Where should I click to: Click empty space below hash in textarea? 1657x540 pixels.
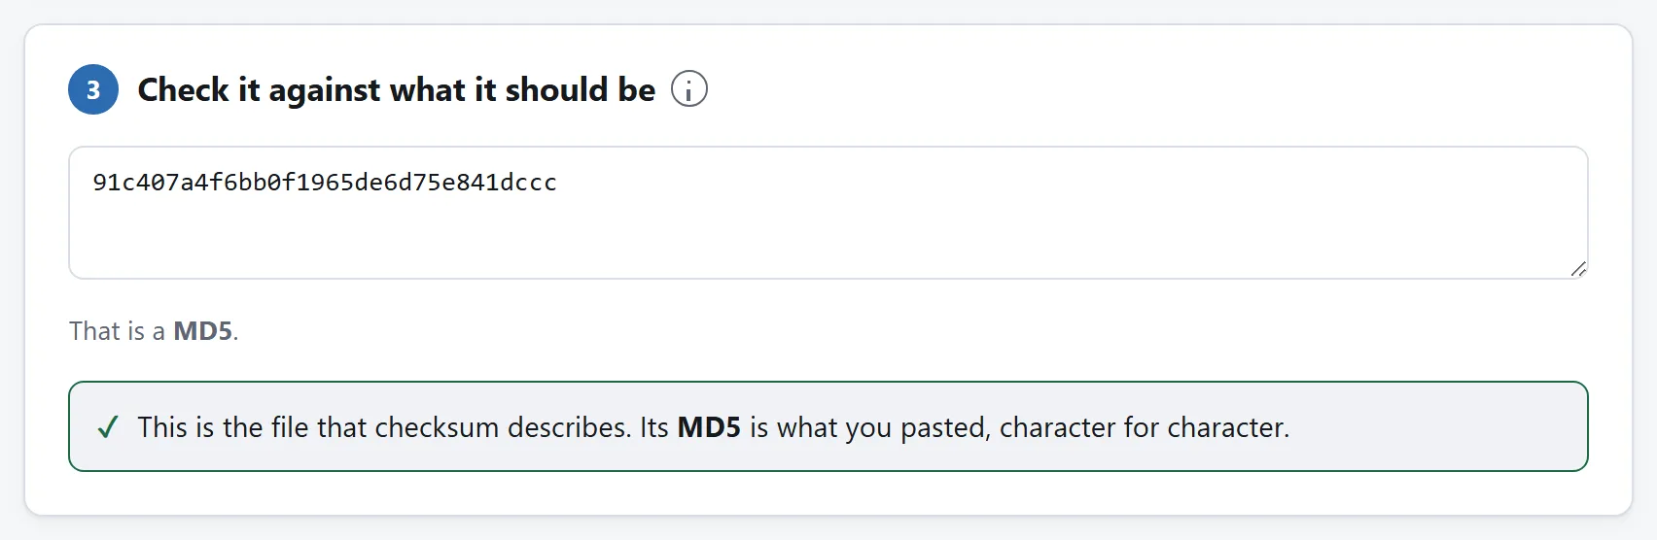tap(828, 238)
